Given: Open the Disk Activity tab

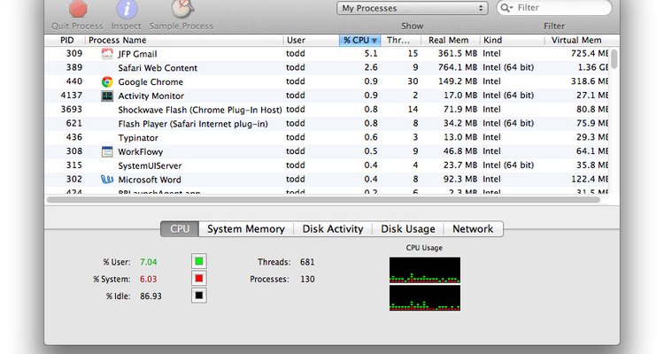Looking at the screenshot, I should point(333,229).
